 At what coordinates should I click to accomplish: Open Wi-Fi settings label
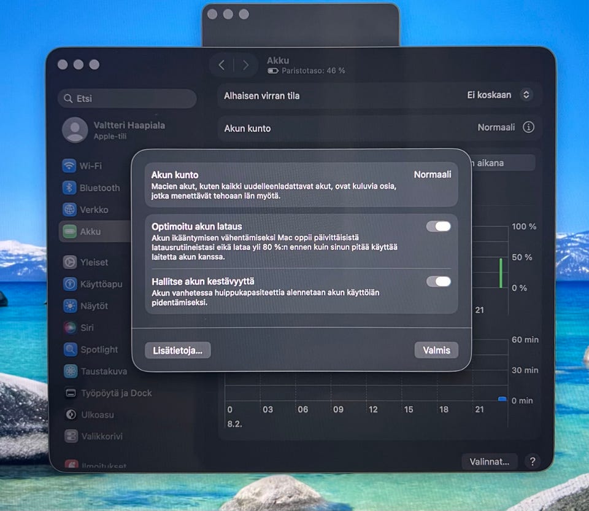pos(91,166)
